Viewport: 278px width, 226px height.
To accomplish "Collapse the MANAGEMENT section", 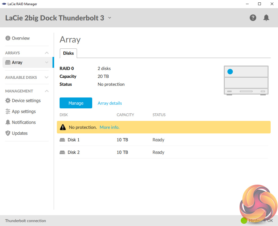I will pyautogui.click(x=47, y=91).
